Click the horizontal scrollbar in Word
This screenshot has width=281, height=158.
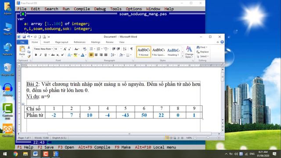[130, 134]
